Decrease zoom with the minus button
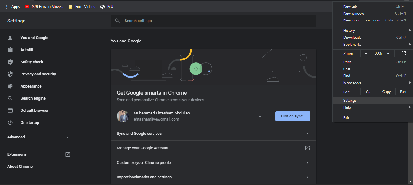The image size is (413, 185). [x=366, y=53]
